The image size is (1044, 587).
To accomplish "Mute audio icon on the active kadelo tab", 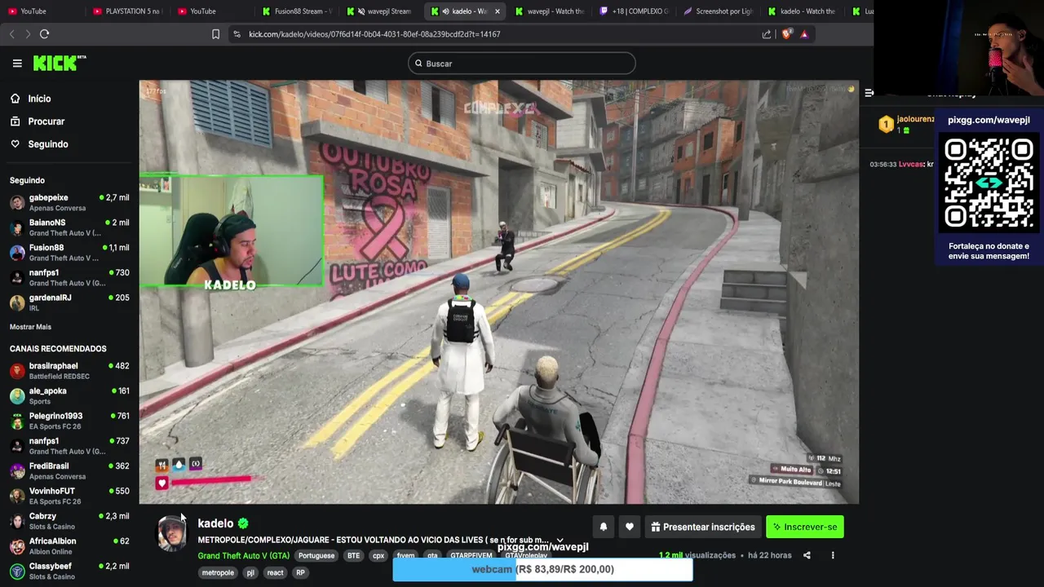I will point(445,11).
